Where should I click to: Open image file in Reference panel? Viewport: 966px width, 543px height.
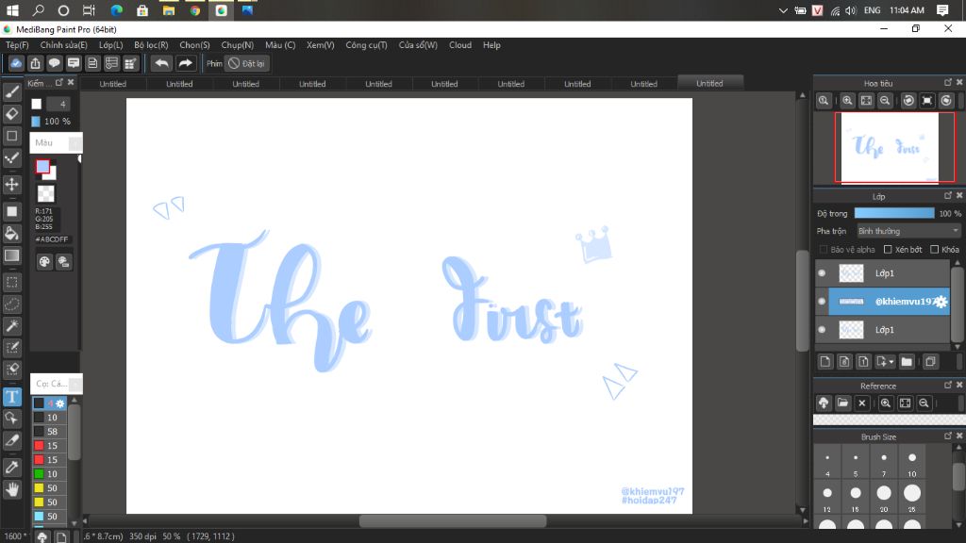click(842, 403)
